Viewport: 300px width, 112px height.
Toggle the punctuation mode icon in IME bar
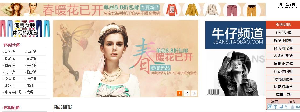pyautogui.click(x=287, y=107)
